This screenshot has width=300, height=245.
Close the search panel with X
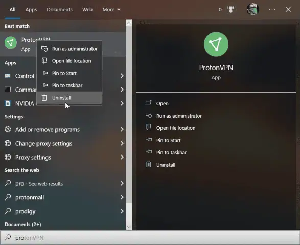[x=288, y=9]
